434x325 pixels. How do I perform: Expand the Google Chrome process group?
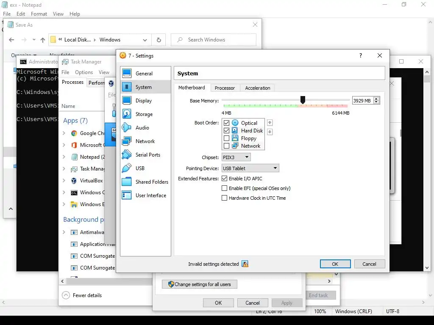tap(64, 133)
